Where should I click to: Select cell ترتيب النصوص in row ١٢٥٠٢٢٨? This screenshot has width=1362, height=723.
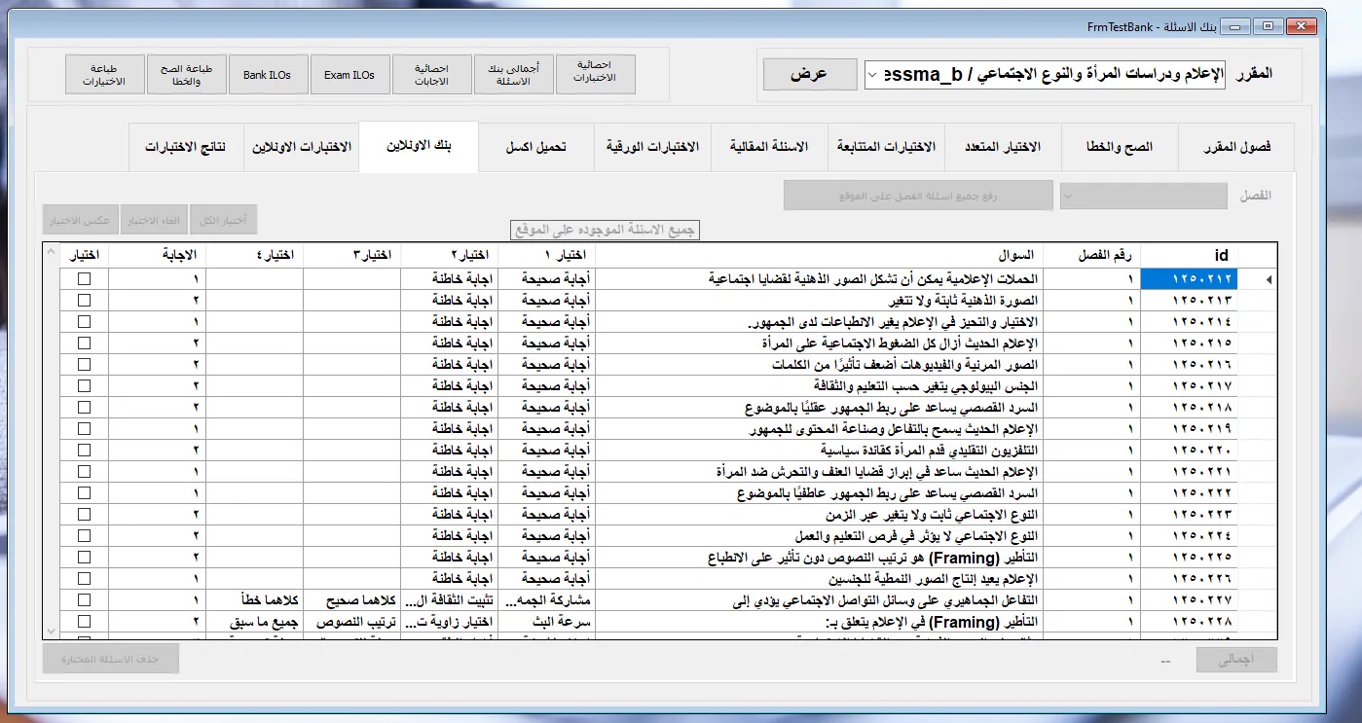(x=351, y=622)
